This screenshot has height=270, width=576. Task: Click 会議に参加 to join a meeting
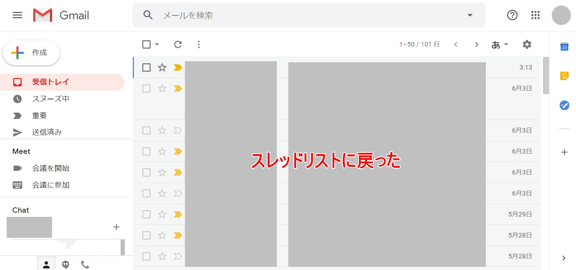(x=51, y=185)
